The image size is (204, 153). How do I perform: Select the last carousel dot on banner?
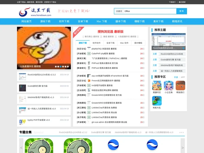click(68, 67)
